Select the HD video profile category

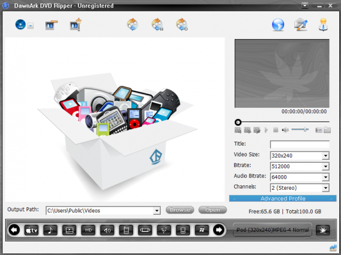[x=88, y=230]
